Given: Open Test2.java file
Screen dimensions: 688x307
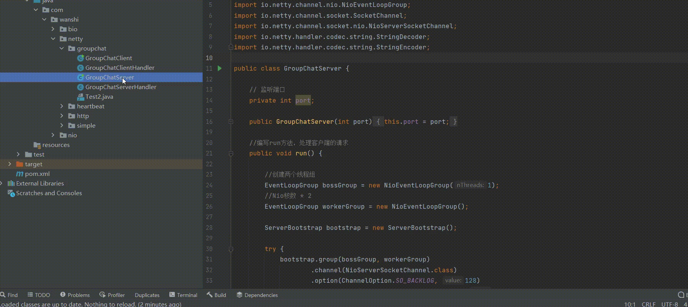Looking at the screenshot, I should click(99, 96).
